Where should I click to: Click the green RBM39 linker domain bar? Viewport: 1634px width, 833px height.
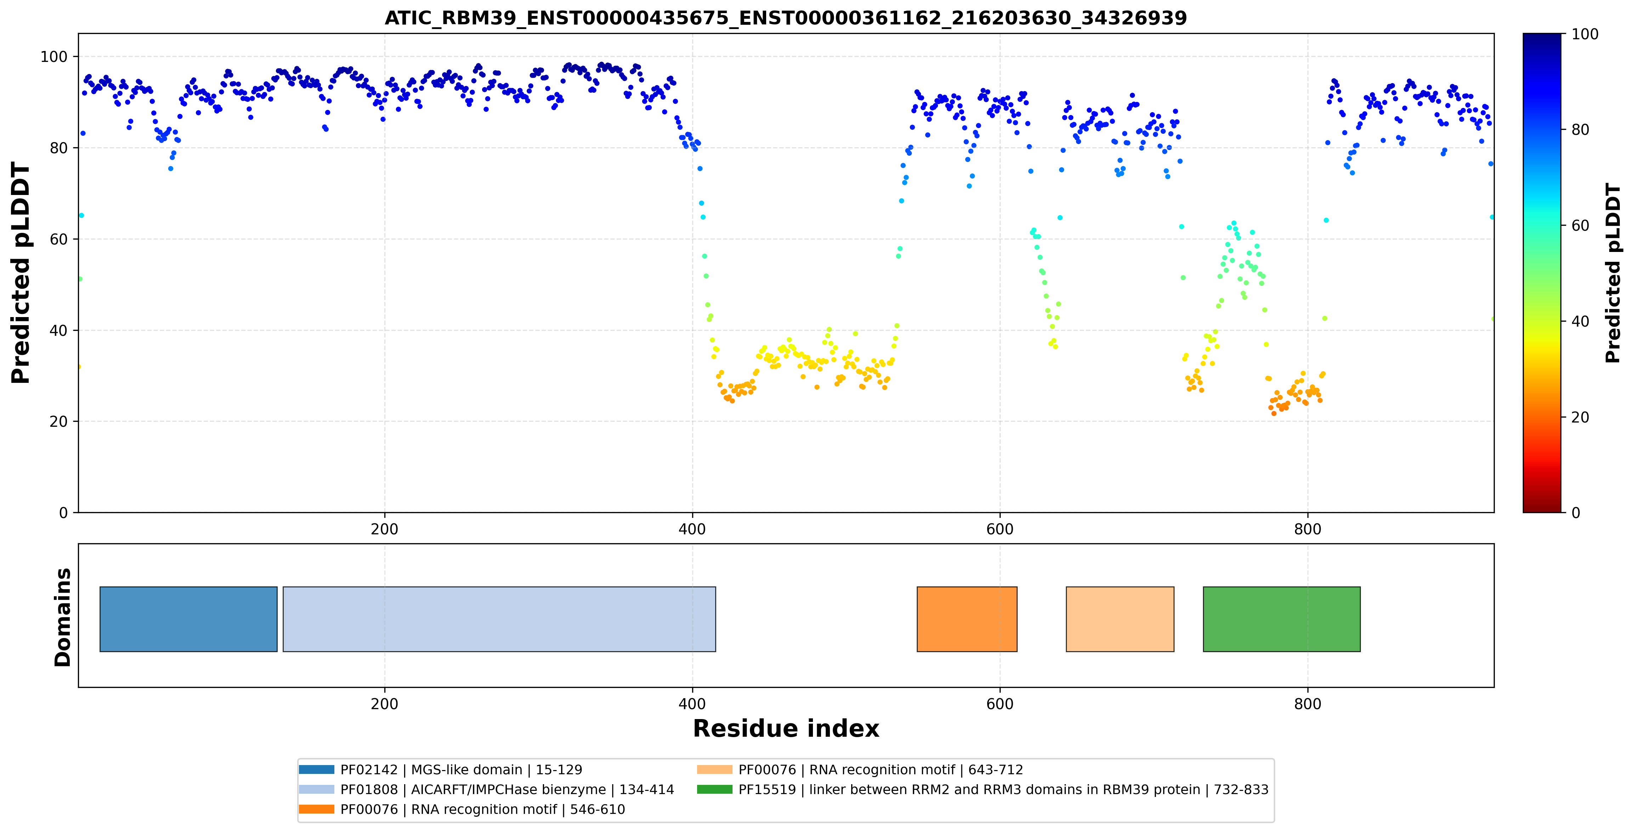(1281, 619)
